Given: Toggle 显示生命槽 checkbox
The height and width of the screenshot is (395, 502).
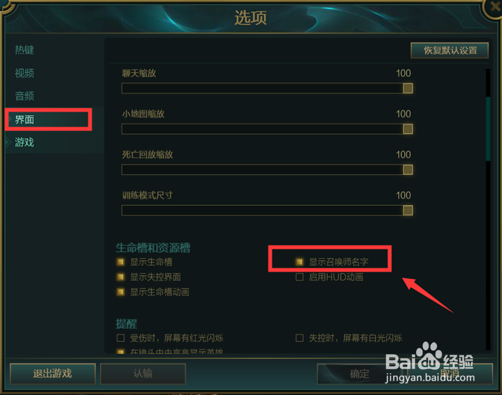Looking at the screenshot, I should click(x=120, y=262).
